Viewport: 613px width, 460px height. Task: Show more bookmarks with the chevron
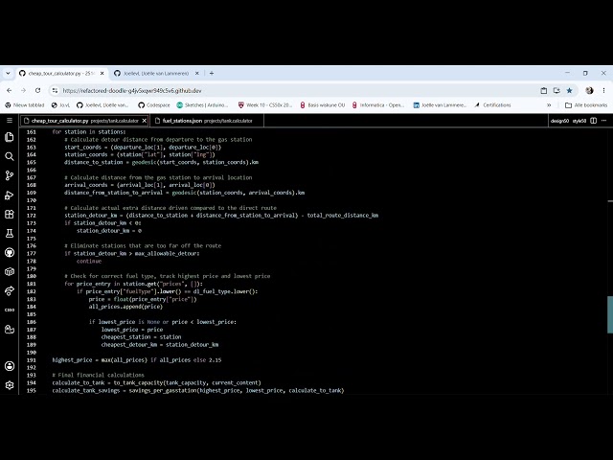pyautogui.click(x=549, y=105)
